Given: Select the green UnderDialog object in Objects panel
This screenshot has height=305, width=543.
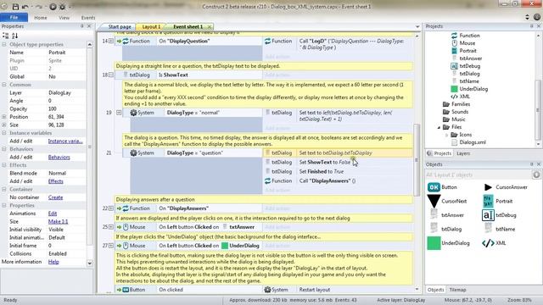Looking at the screenshot, I should (x=434, y=243).
